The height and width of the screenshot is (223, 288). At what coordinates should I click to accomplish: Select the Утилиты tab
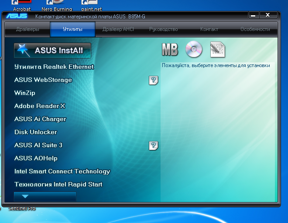click(72, 29)
